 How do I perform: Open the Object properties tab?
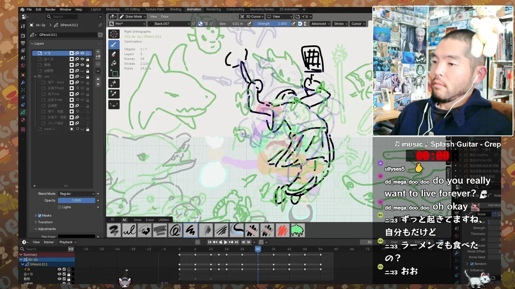(23, 75)
